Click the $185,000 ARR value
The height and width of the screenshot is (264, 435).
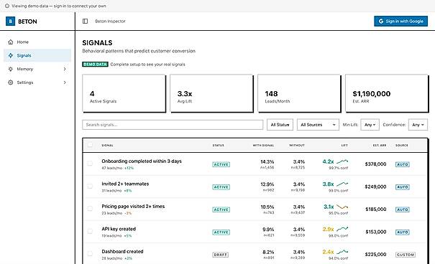(x=375, y=209)
